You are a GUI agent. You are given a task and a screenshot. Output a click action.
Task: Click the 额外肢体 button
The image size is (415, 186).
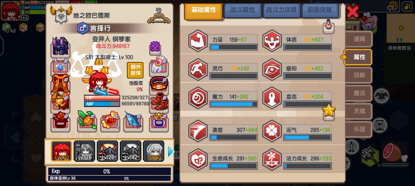(136, 70)
